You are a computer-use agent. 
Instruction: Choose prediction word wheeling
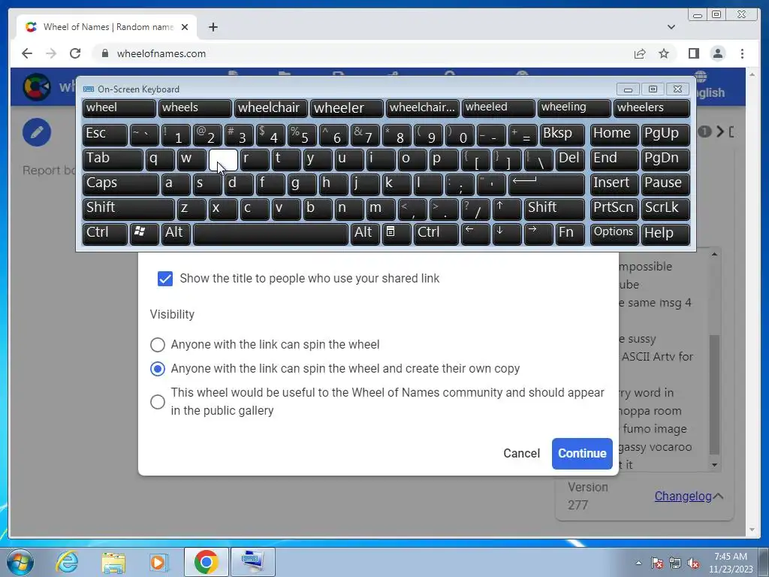click(x=574, y=108)
